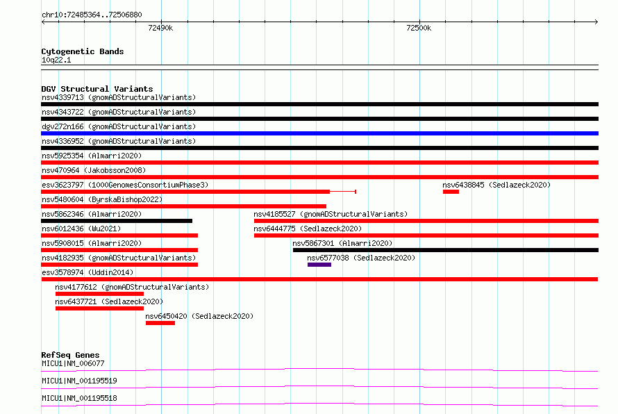Click the red bar under nsv5480604
Viewport: 618px width, 414px height.
tap(184, 206)
